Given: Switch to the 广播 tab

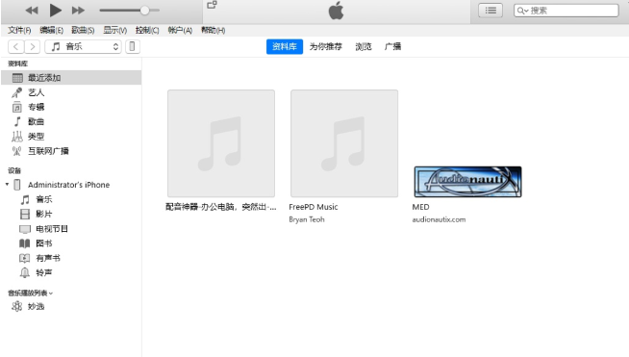Looking at the screenshot, I should coord(392,46).
